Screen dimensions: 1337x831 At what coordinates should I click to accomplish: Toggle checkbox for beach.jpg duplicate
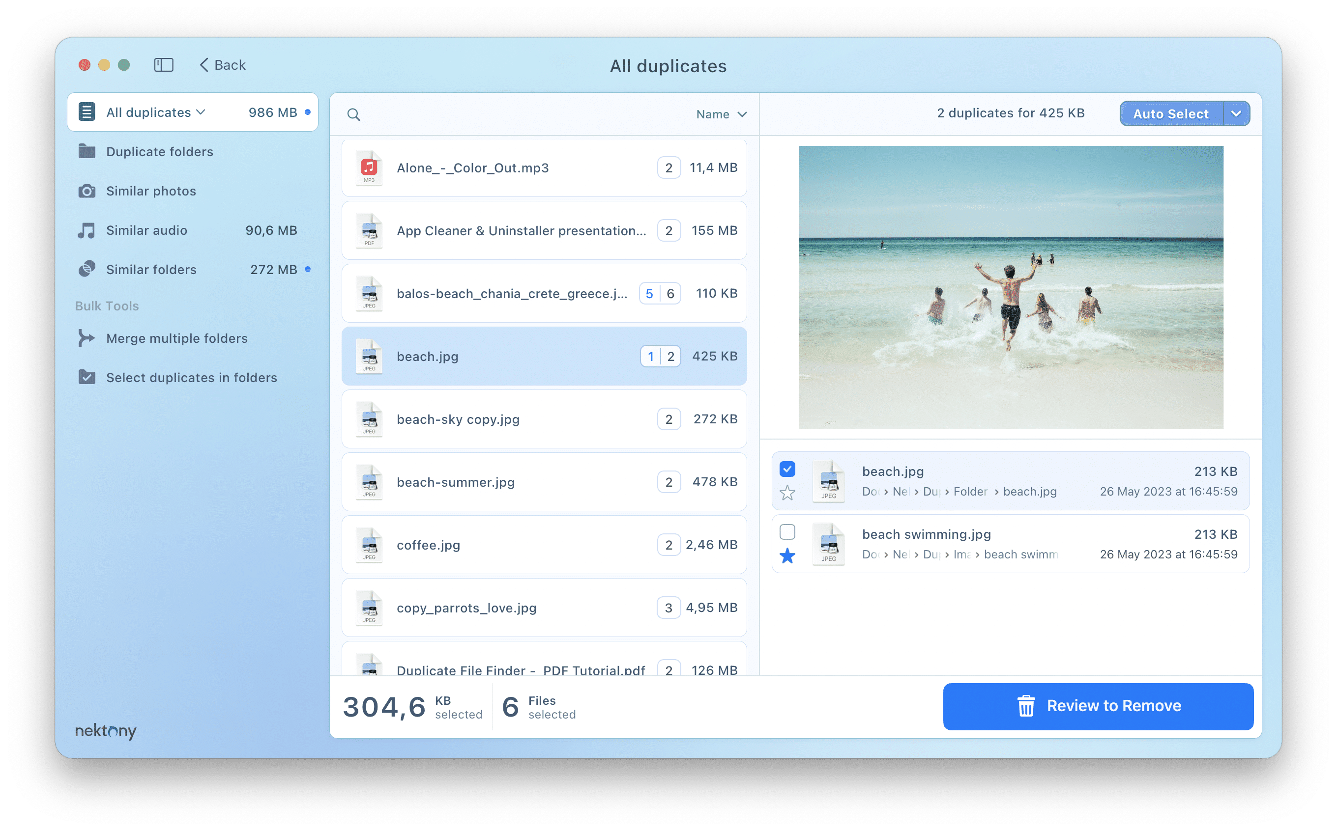[787, 469]
